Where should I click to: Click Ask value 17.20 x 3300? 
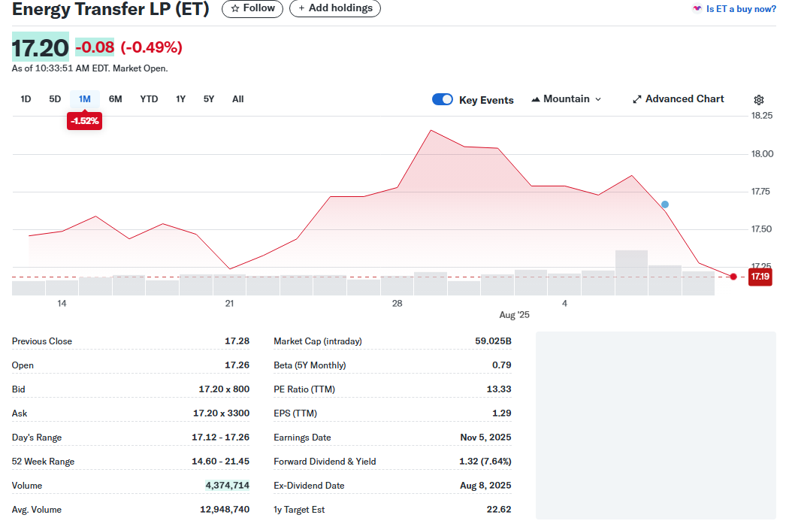[222, 413]
